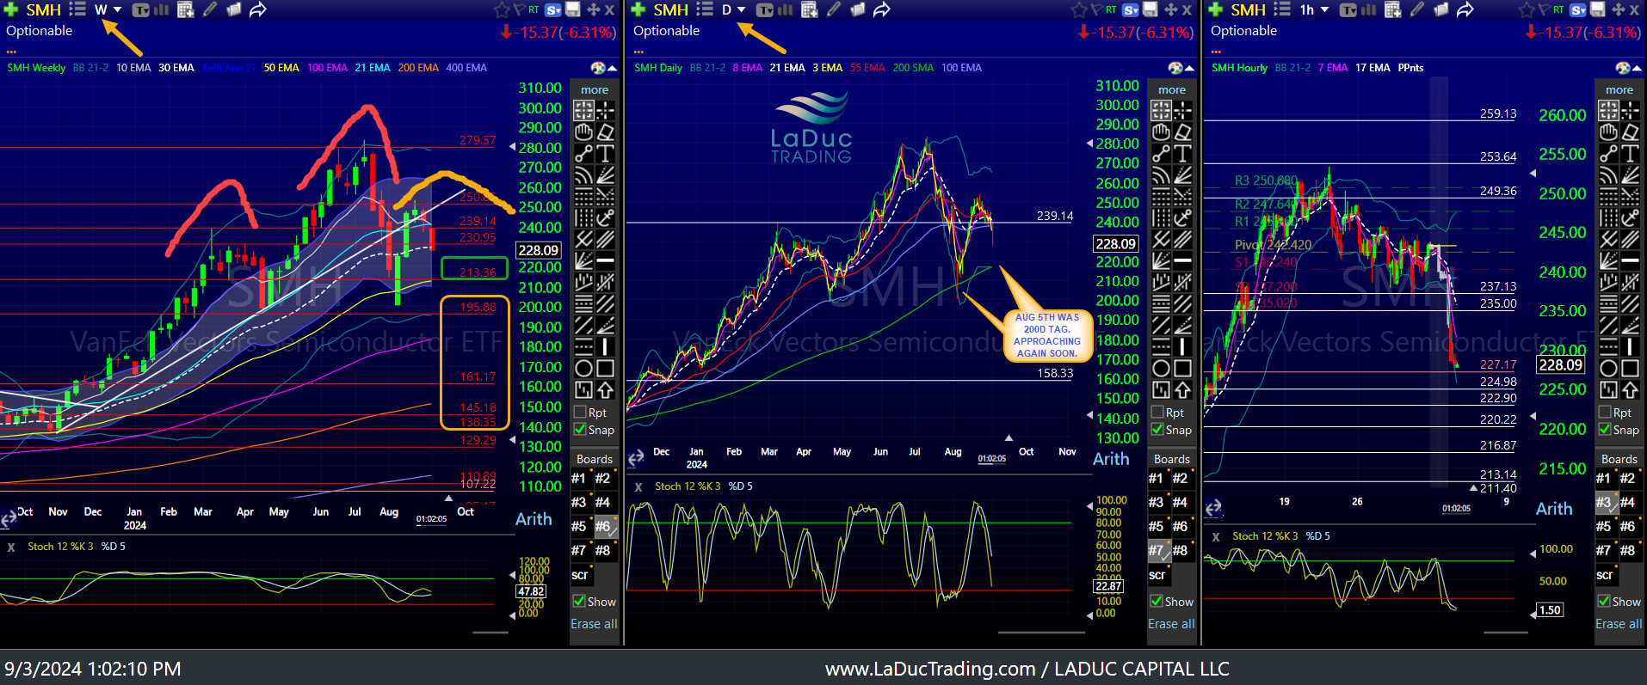Open the blue S dropdown on daily chart

(x=1131, y=10)
